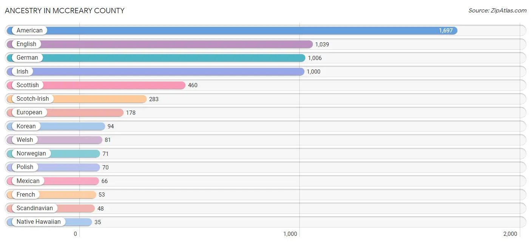Select the Polish label
The height and width of the screenshot is (243, 531).
coord(25,167)
